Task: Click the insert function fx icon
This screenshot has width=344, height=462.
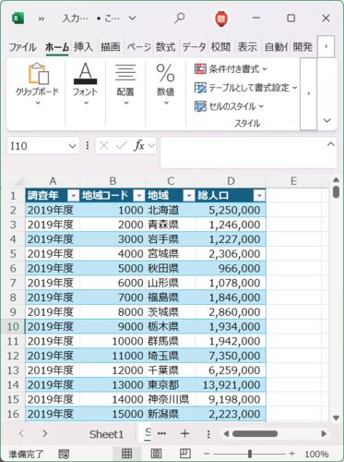Action: point(139,145)
